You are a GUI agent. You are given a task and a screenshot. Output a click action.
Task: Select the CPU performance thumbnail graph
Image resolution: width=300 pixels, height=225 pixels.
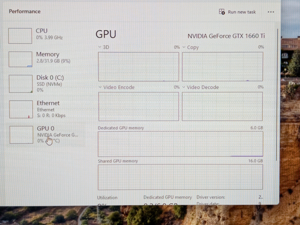click(x=20, y=36)
